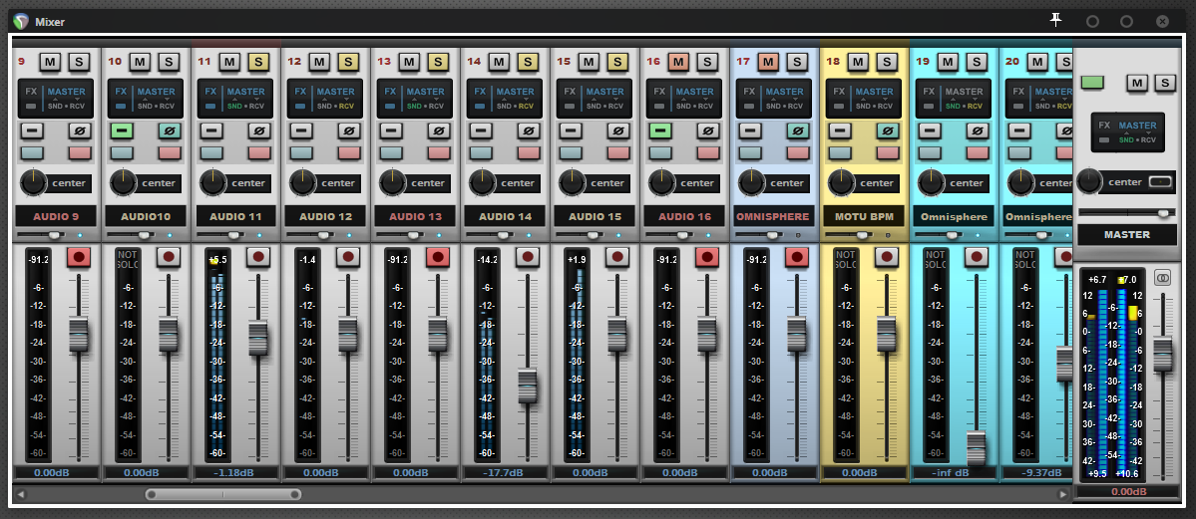Mute the AUDIO 9 track

pos(50,62)
